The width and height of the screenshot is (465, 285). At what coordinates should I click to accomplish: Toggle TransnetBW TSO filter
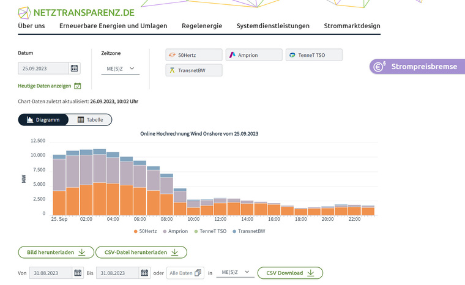(193, 70)
